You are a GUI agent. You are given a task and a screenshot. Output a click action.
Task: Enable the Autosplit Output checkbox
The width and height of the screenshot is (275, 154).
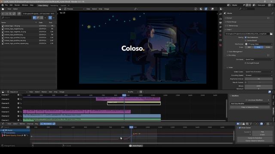(246, 63)
